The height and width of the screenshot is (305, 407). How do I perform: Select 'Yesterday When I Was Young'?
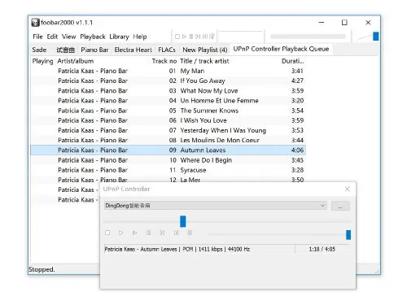click(168, 130)
